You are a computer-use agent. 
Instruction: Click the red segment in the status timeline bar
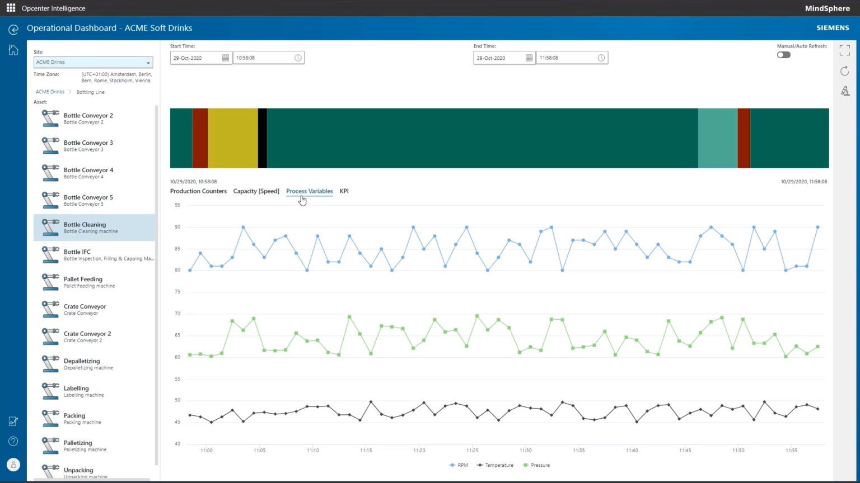click(x=199, y=138)
